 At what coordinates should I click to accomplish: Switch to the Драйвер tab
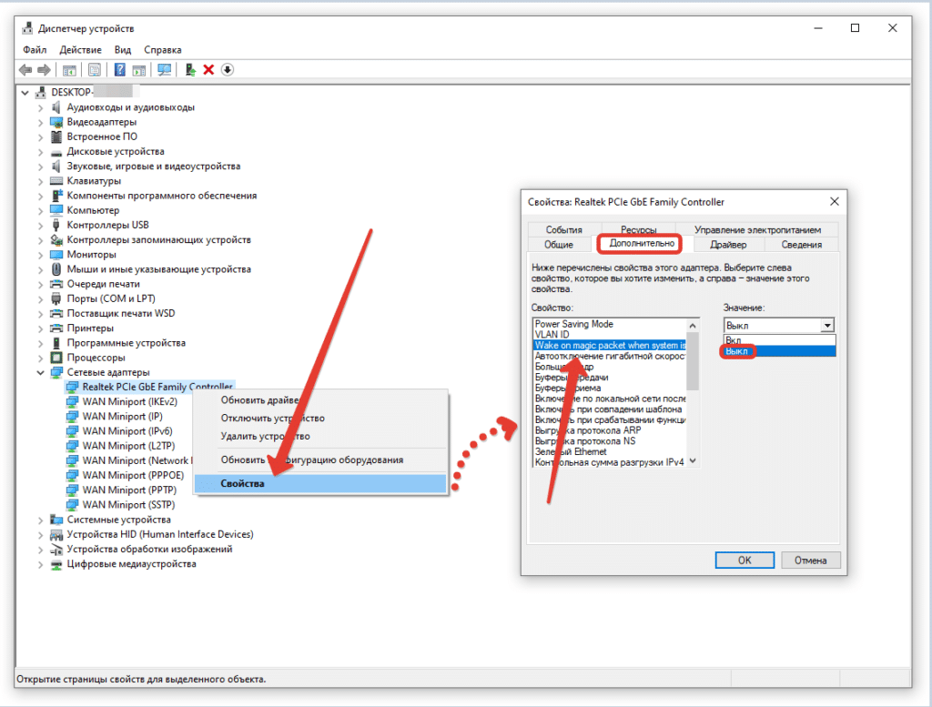point(728,244)
